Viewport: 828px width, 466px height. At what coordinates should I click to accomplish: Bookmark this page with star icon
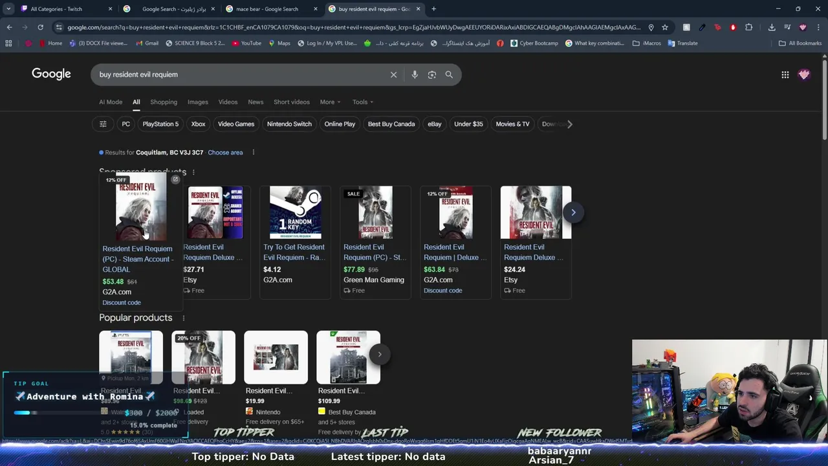coord(664,27)
